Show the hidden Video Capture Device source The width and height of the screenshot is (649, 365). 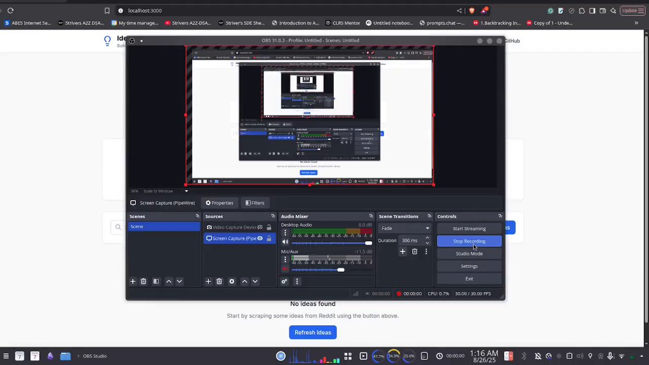[260, 228]
